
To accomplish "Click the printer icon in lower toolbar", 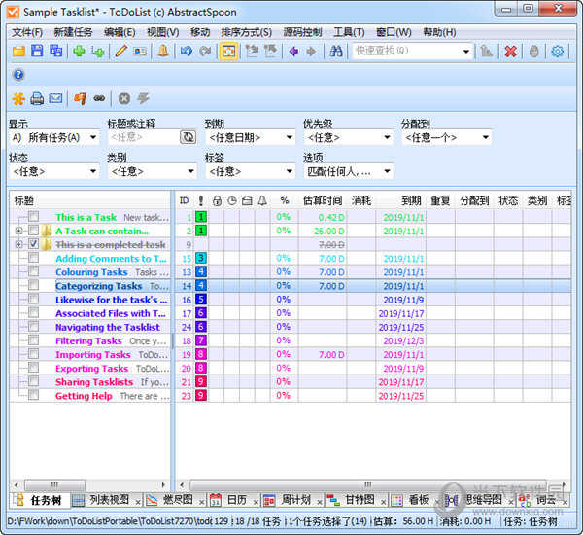I will (x=37, y=98).
